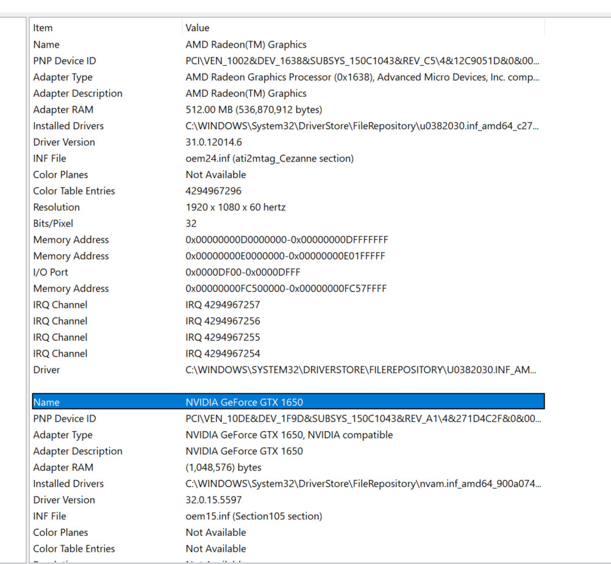
Task: Select Driver Version 32.0.15.5597 row
Action: 288,500
